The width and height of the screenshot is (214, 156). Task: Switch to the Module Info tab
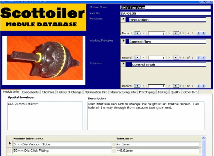coord(11,92)
